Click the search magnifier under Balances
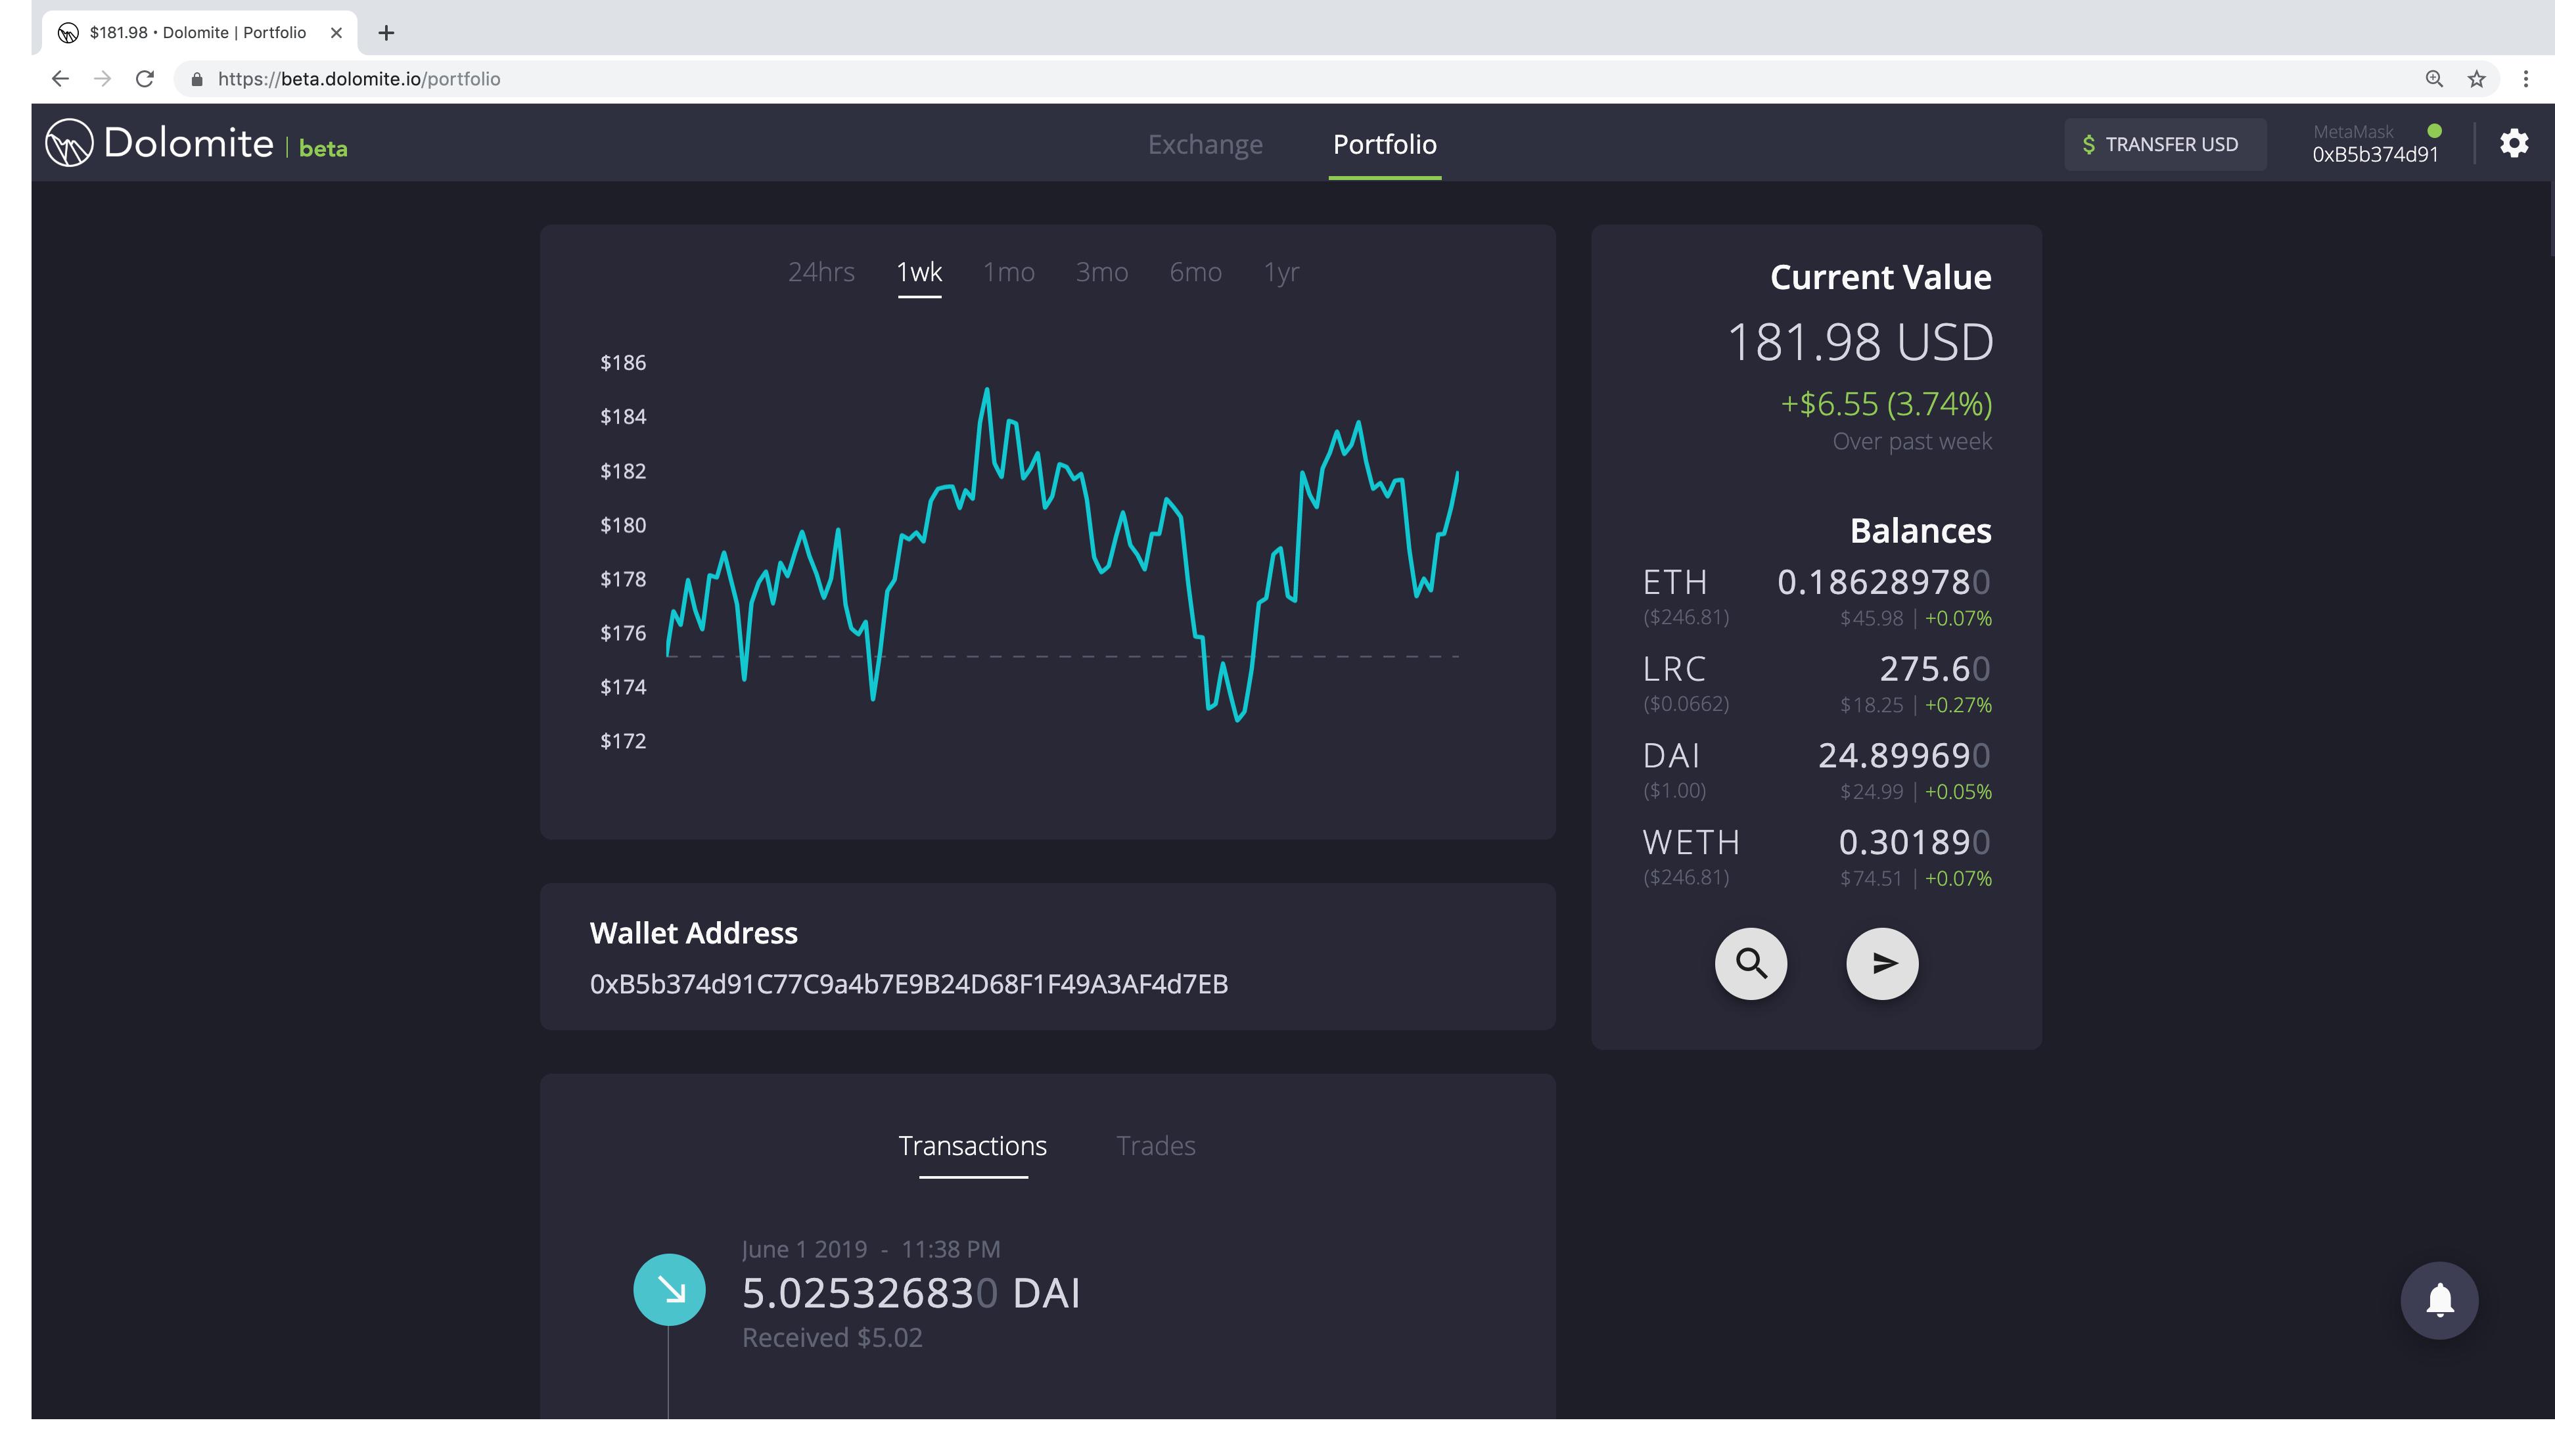 point(1750,963)
